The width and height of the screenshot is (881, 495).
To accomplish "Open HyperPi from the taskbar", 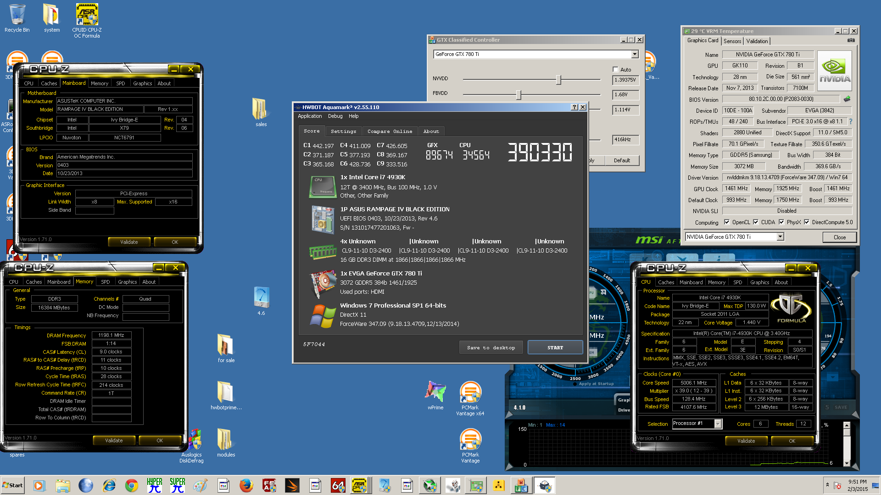I will tap(155, 485).
